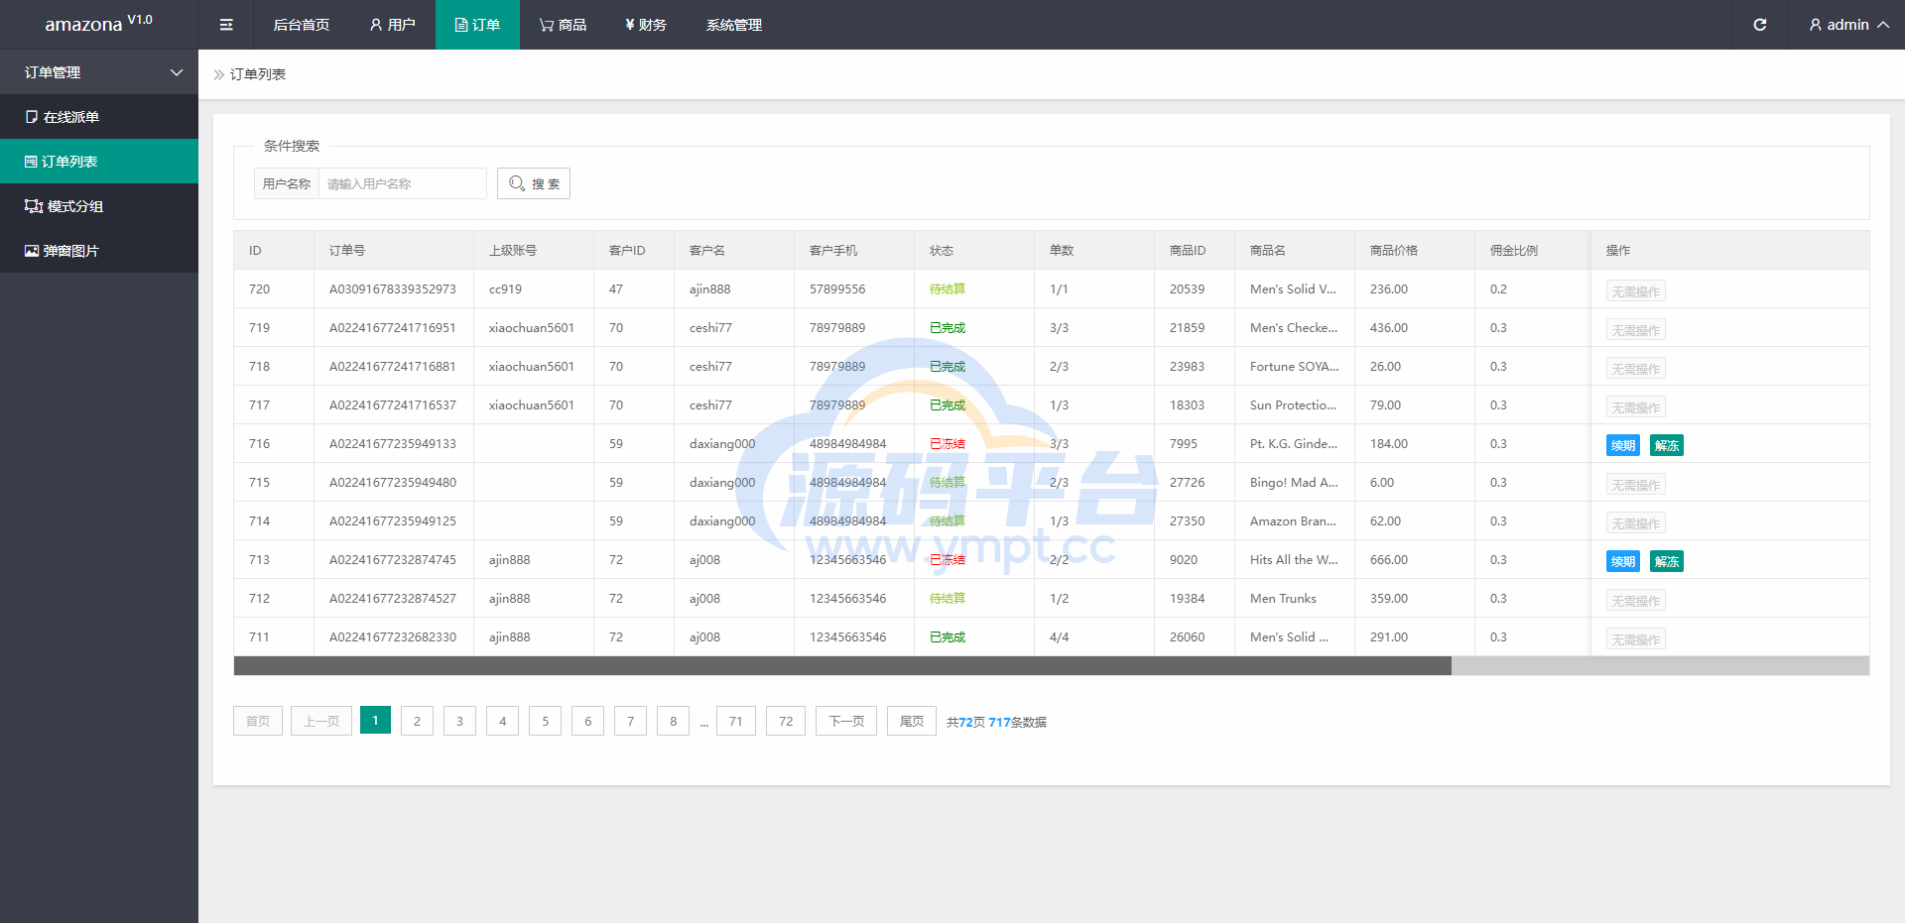This screenshot has height=923, width=1905.
Task: Go to page 4
Action: tap(502, 721)
